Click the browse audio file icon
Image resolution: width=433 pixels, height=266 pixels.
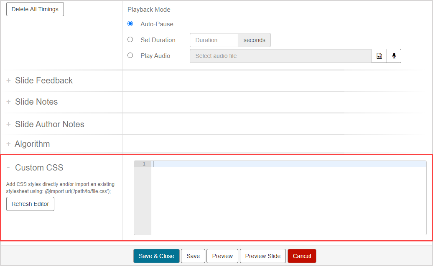(x=379, y=56)
